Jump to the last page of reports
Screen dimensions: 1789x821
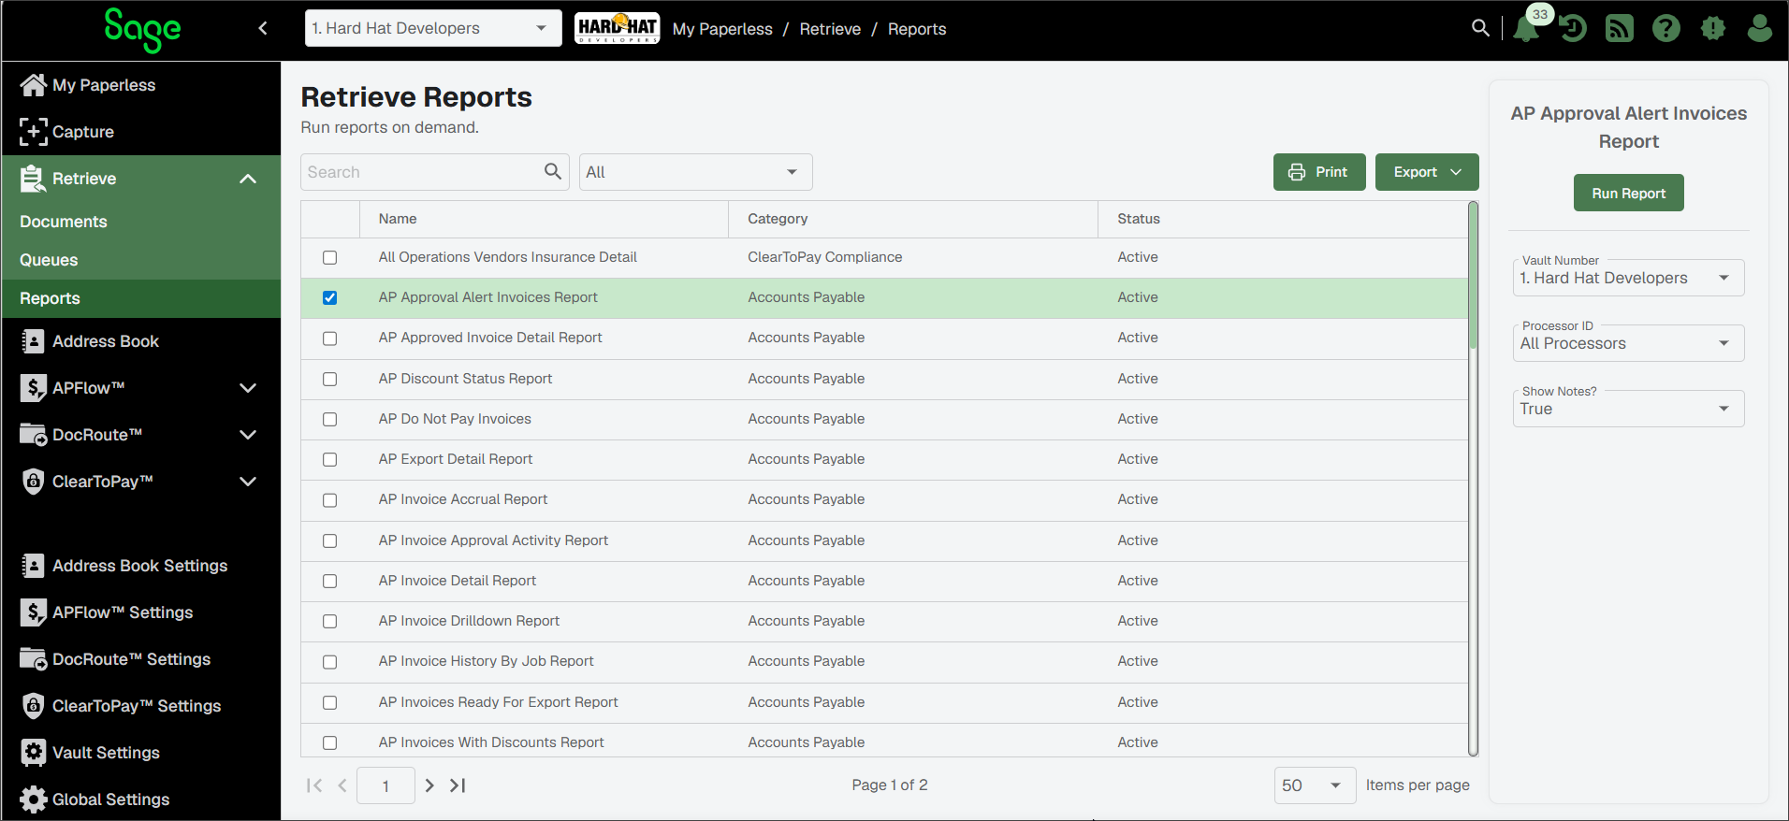coord(458,785)
